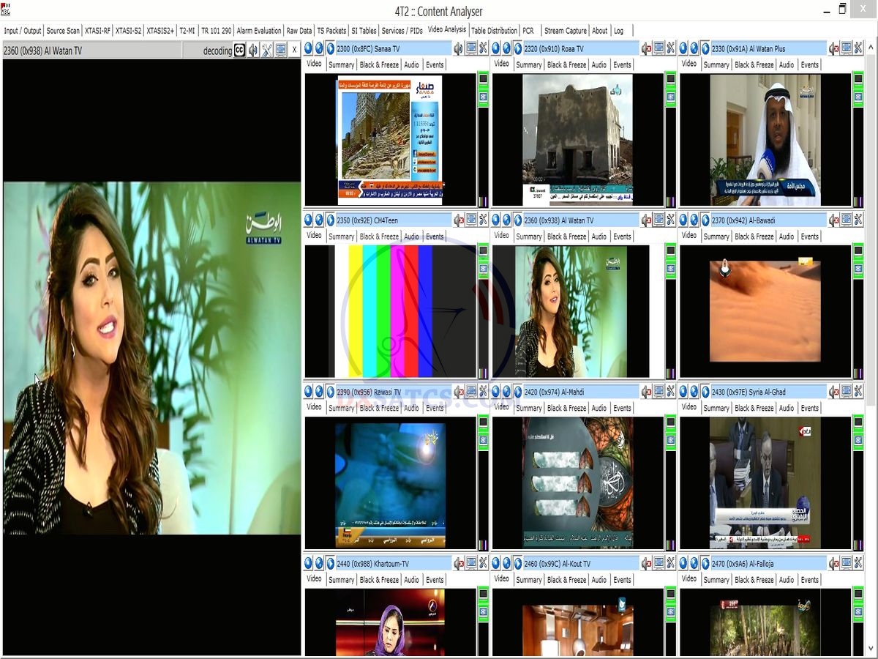Switch to SI Tables tab

coord(364,31)
